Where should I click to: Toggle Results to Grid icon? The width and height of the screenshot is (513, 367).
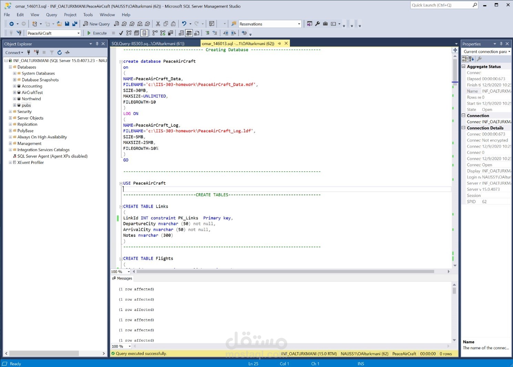click(189, 33)
